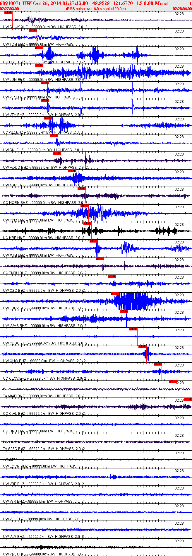Viewport: 192px width, 556px height.
Task: Click the red pick flag on the OSD trace
Action: click(x=112, y=276)
